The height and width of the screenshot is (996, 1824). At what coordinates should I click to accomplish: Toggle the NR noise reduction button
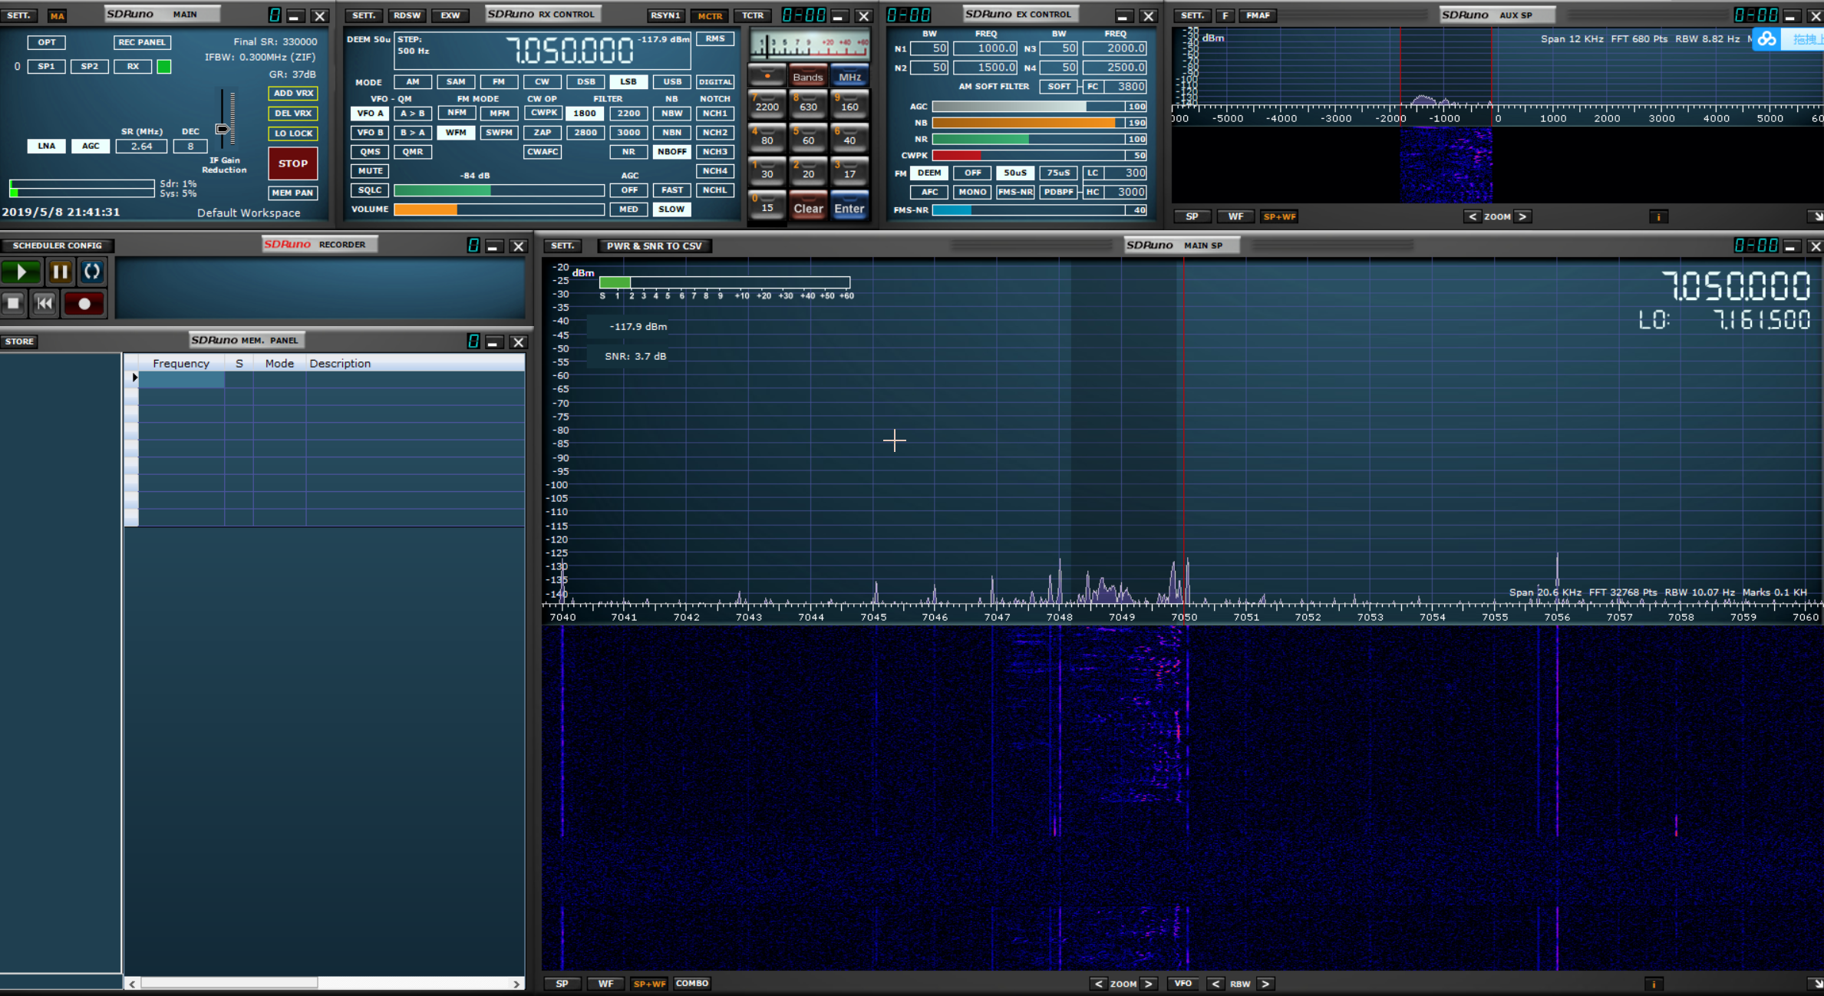click(628, 152)
